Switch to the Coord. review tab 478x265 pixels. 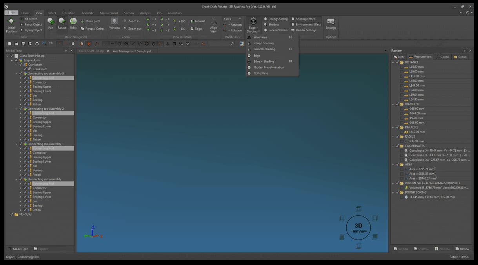[443, 57]
